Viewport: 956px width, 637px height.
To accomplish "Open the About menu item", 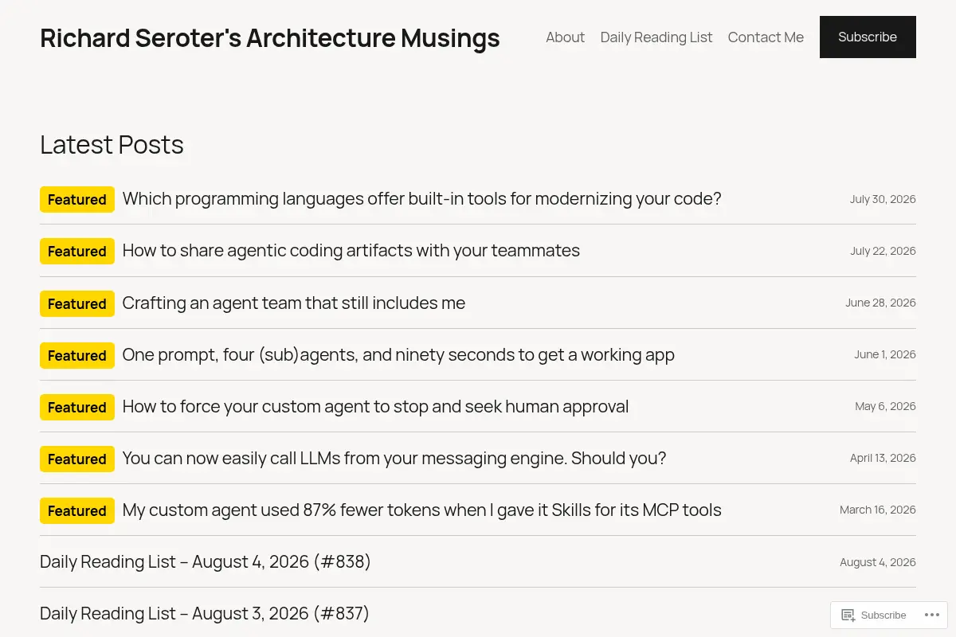I will pos(565,37).
